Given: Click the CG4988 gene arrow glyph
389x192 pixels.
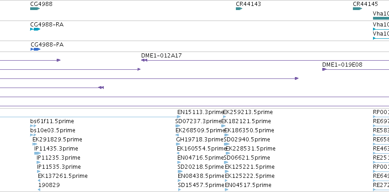Looking at the screenshot, I should 35,9.
